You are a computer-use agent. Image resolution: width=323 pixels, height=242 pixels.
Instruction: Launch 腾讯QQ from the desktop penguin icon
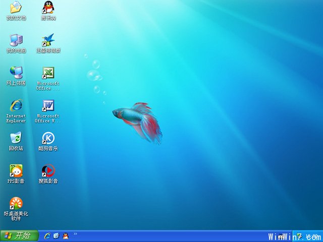pos(48,8)
